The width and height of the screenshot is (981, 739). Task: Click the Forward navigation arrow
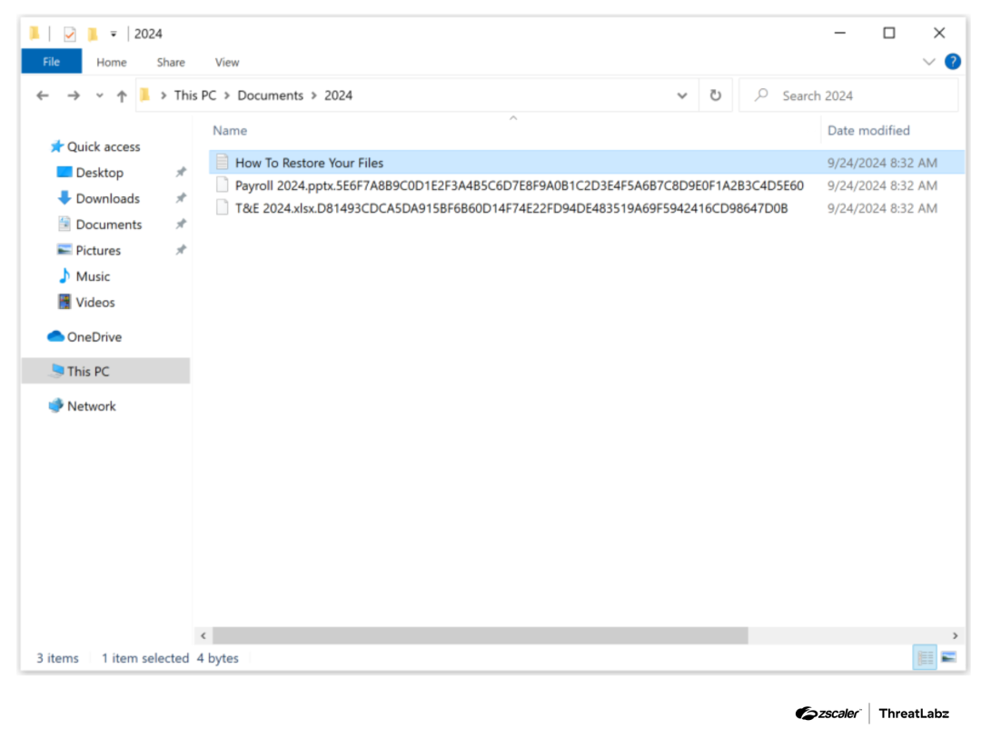tap(74, 95)
